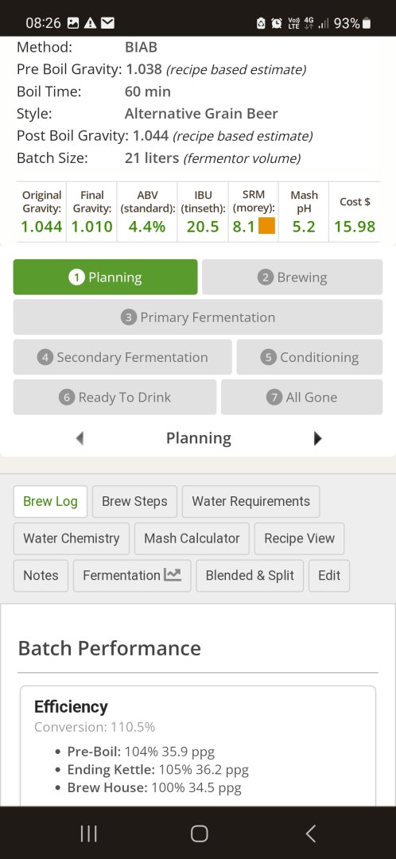Click the orange SRM color swatch
396x859 pixels.
266,226
